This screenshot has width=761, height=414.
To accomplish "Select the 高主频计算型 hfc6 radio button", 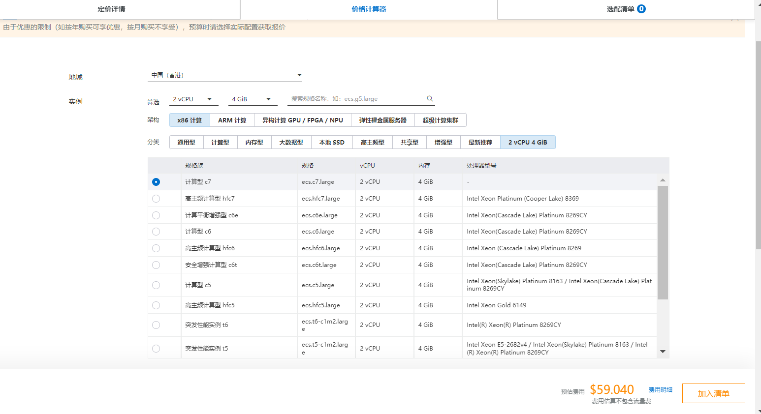I will [156, 248].
